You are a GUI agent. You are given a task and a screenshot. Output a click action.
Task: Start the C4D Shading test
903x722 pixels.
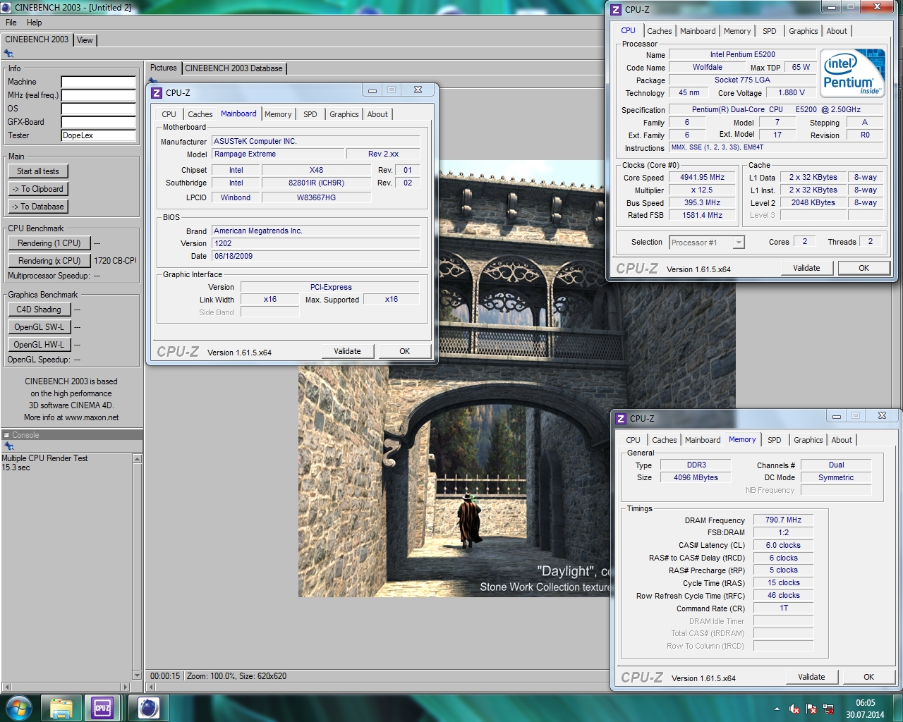point(39,310)
